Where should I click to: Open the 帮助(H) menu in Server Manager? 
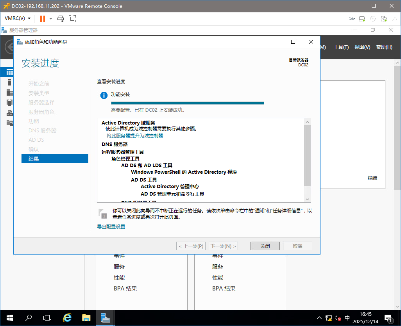coord(384,47)
